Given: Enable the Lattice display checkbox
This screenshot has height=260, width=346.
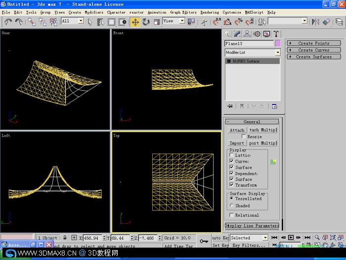Looking at the screenshot, I should 231,155.
